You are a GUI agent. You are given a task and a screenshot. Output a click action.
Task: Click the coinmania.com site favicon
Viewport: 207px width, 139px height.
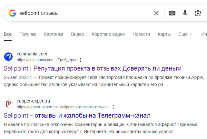click(x=8, y=57)
